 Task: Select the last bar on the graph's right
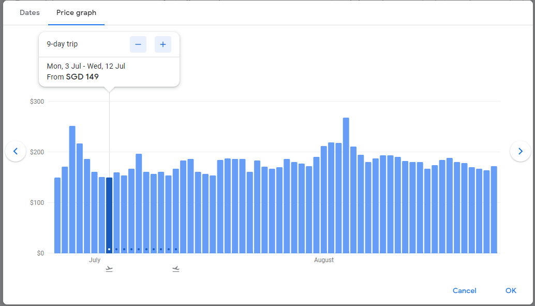[494, 210]
